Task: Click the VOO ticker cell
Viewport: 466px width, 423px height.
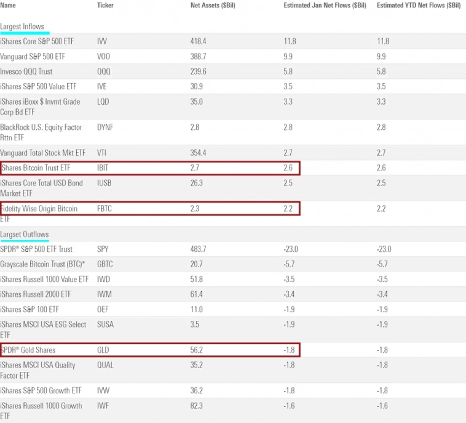Action: 103,57
